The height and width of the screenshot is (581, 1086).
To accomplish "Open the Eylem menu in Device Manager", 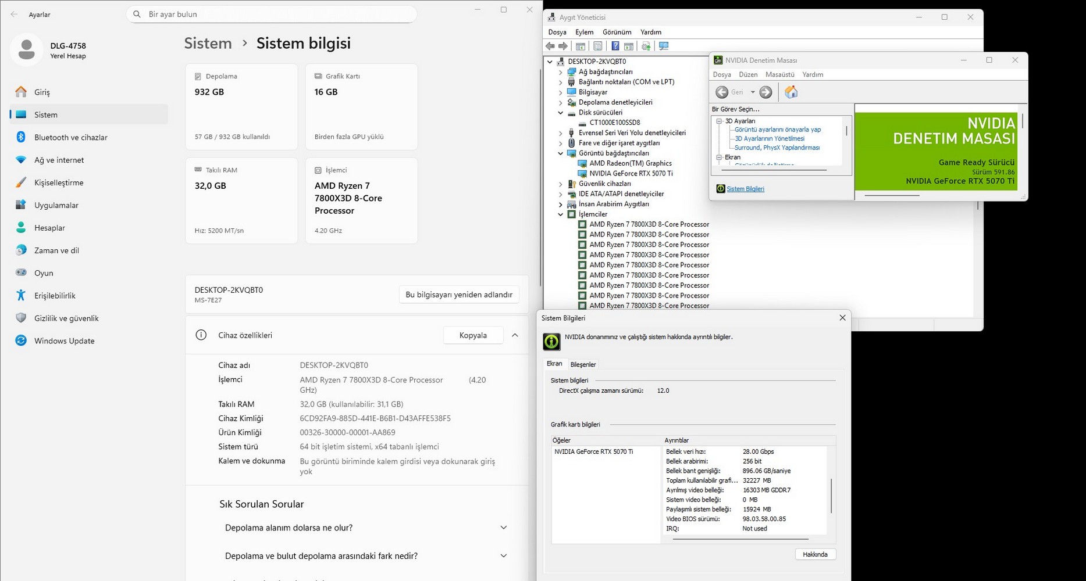I will [x=584, y=32].
